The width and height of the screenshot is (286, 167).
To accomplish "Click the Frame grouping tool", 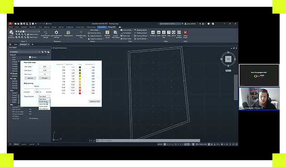I will 94,33.
